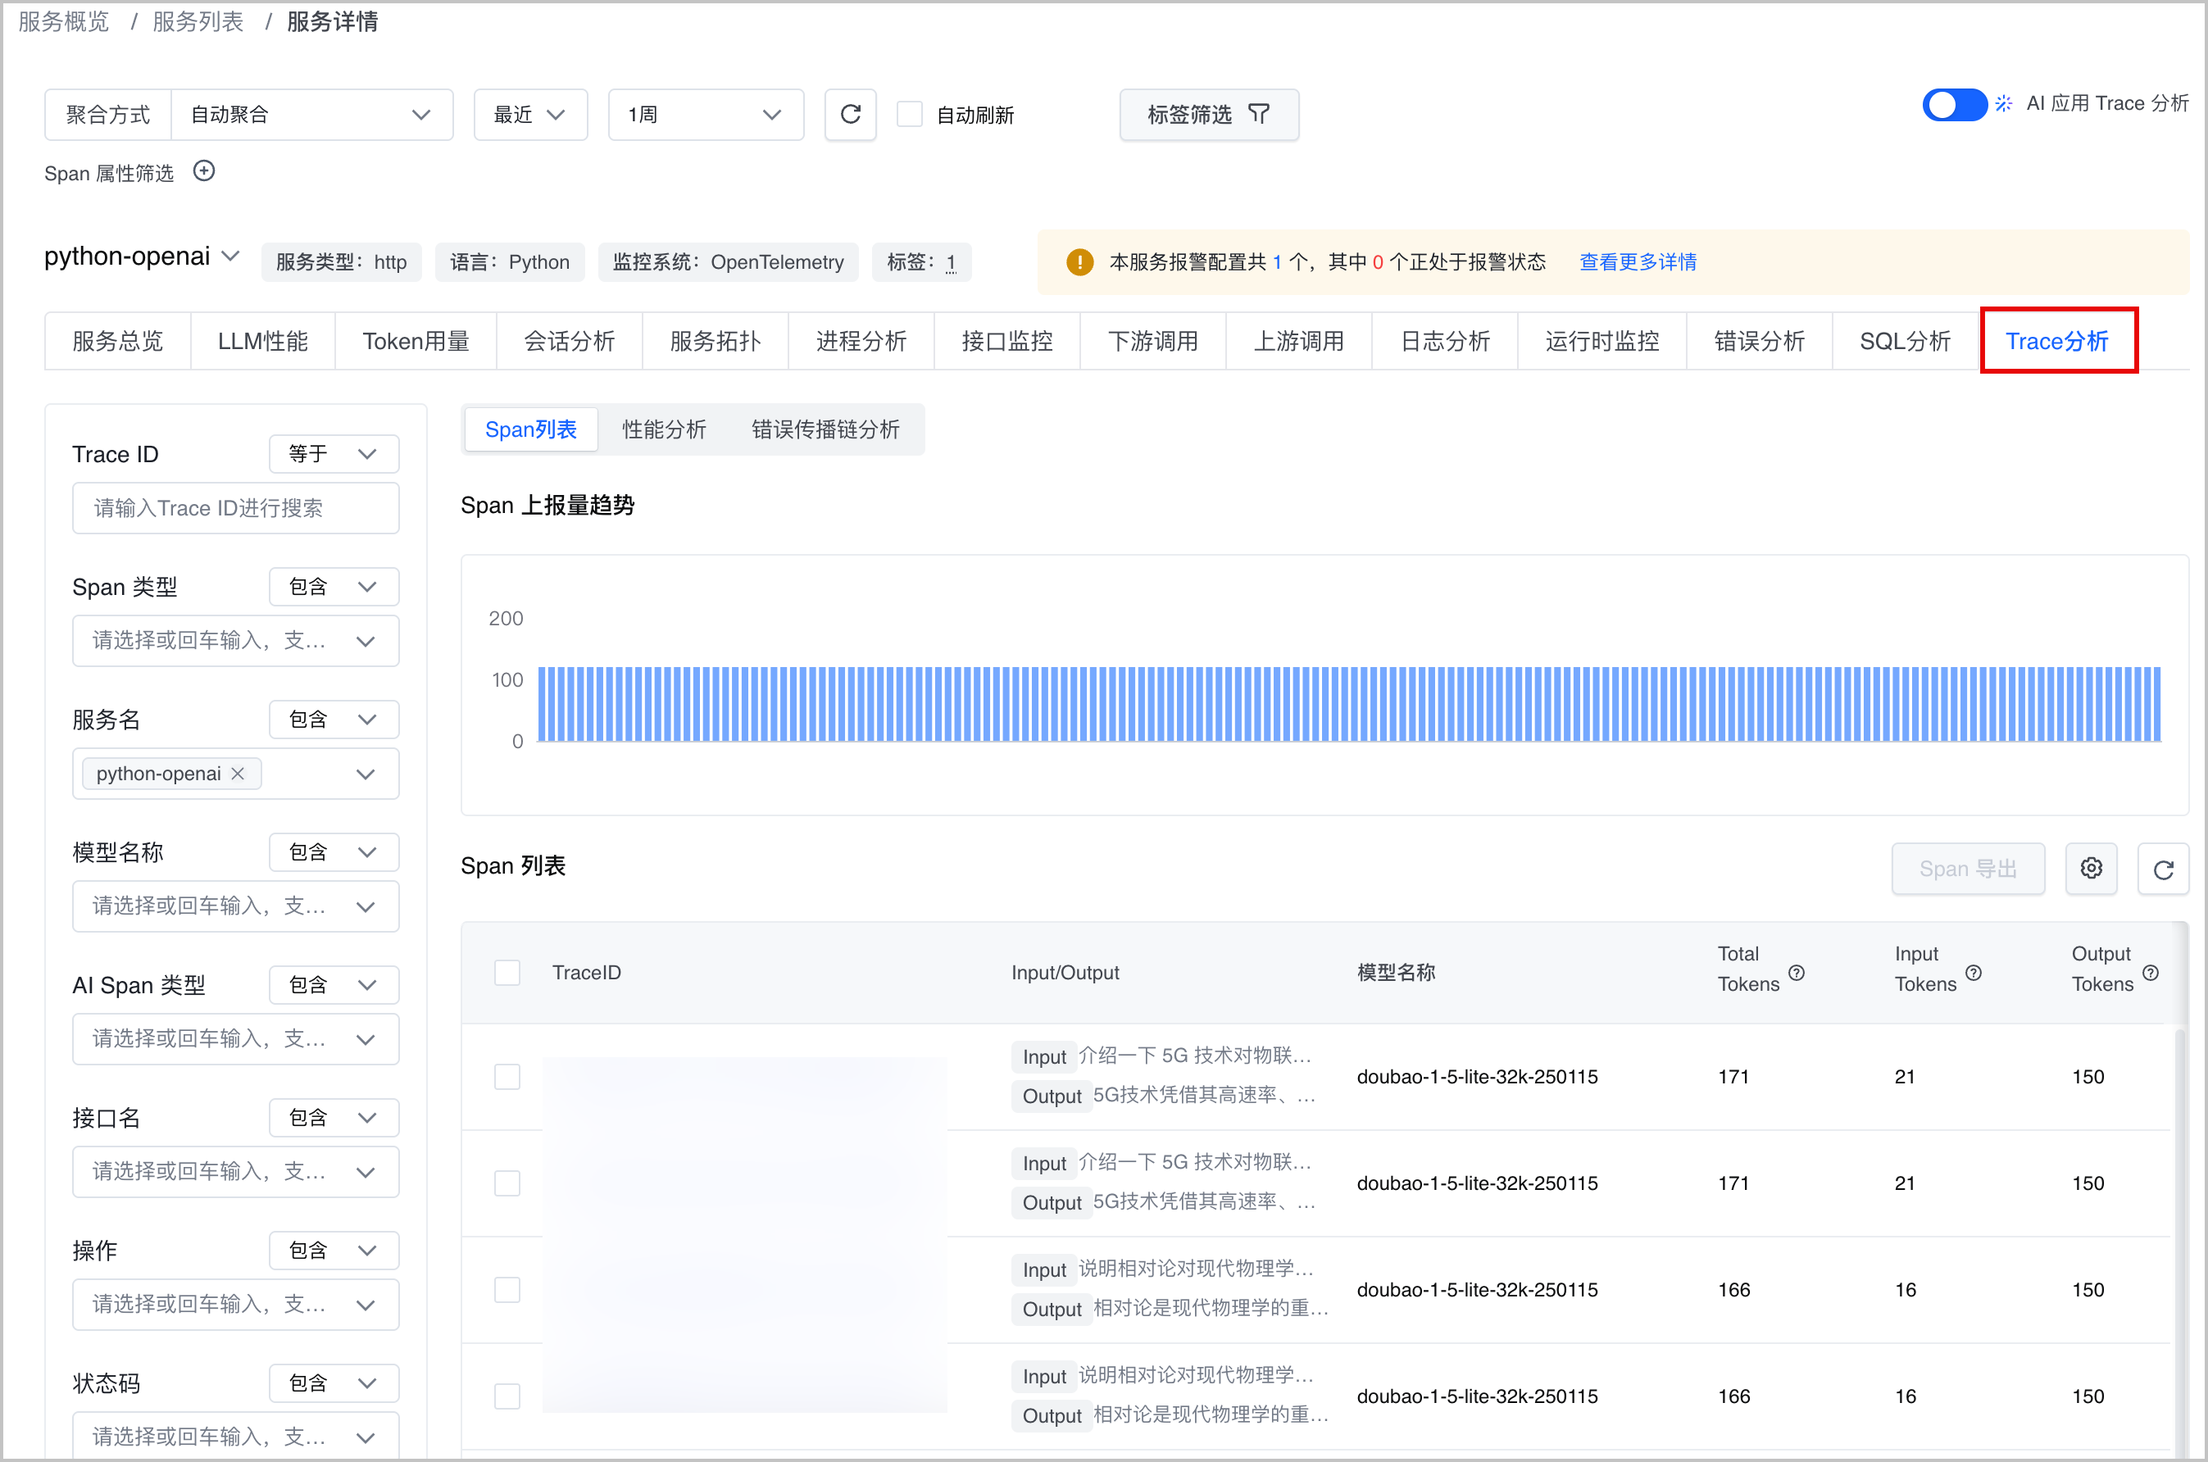Open the 查看更多详情 alarm details link
The height and width of the screenshot is (1462, 2208).
(1638, 262)
